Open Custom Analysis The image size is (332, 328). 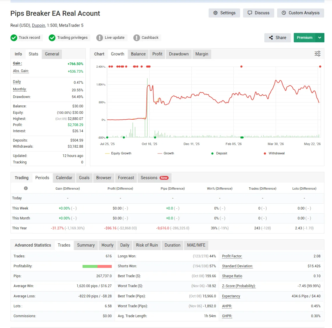[301, 13]
